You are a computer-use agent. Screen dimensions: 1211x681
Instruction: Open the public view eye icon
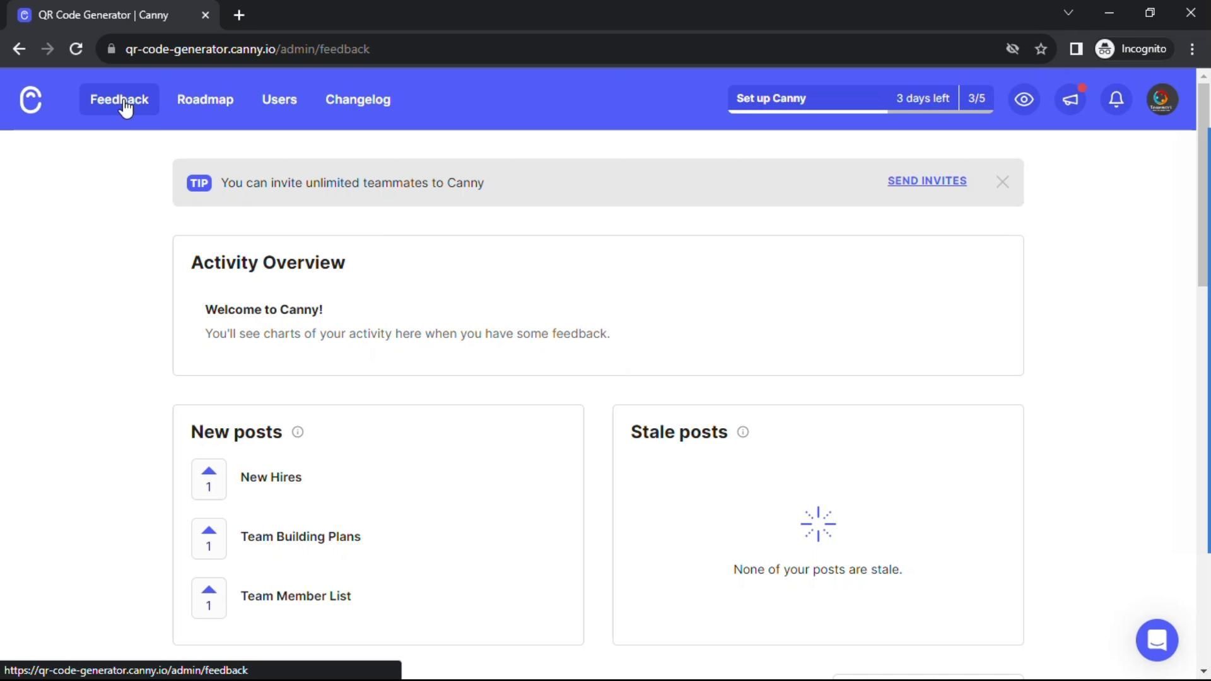[1024, 100]
